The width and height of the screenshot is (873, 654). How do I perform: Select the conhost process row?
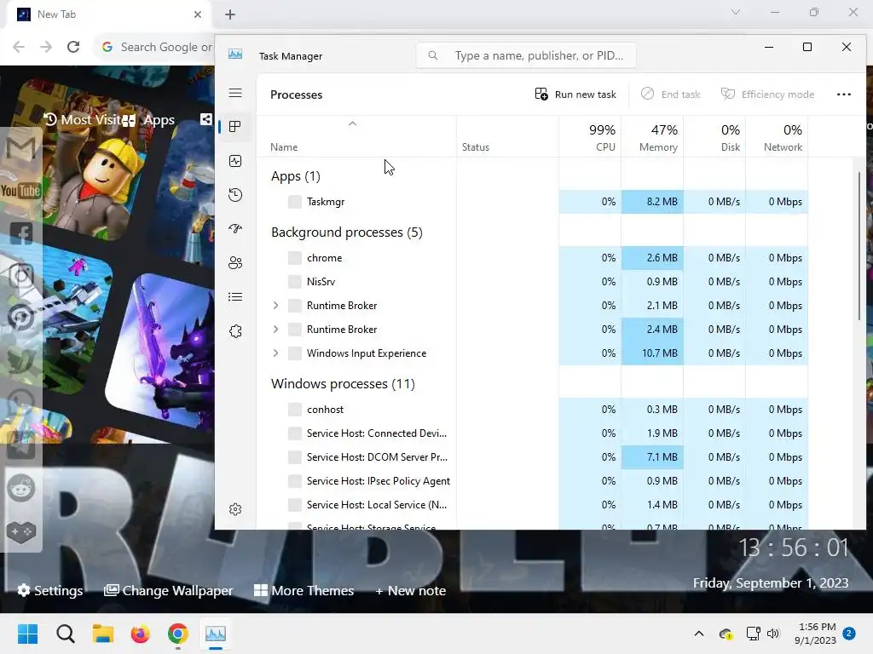coord(533,410)
